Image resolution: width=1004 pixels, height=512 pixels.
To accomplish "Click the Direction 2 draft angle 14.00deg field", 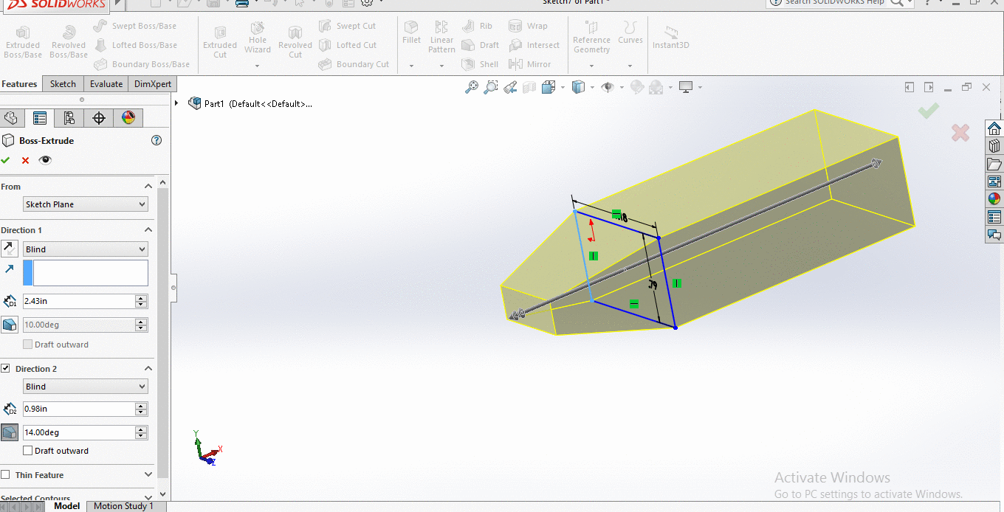I will (78, 432).
